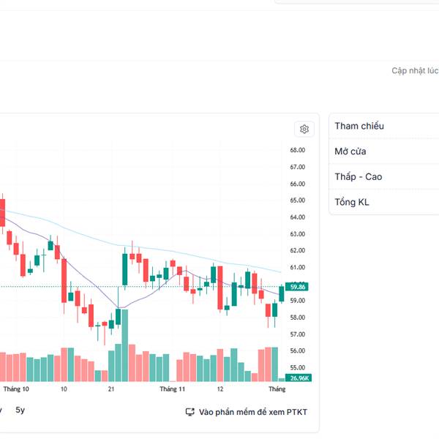
Task: Click the 26.96K volume tag
Action: click(x=299, y=378)
